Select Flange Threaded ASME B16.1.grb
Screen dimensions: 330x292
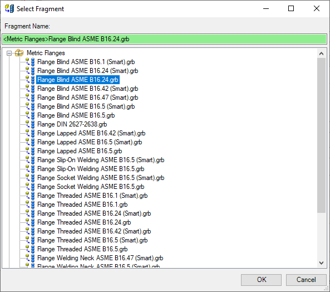[82, 205]
